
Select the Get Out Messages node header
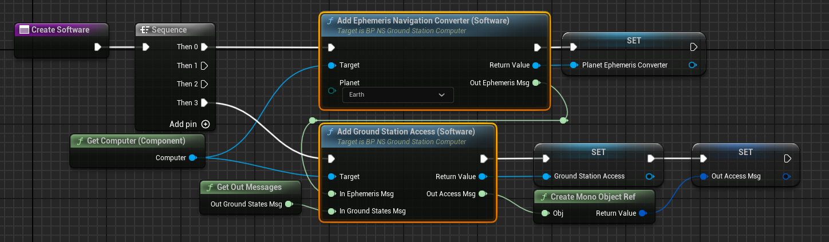[249, 187]
